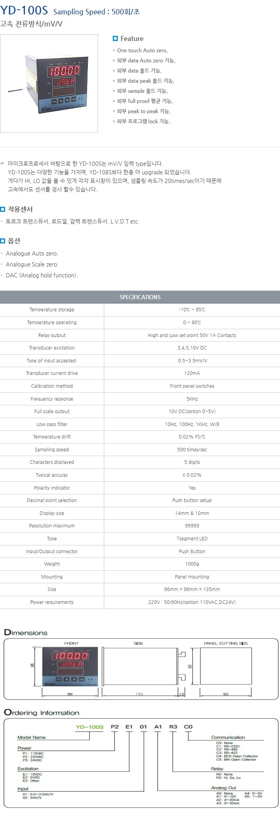Click the ENT key on the product photo
This screenshot has width=280, height=813.
(x=73, y=100)
